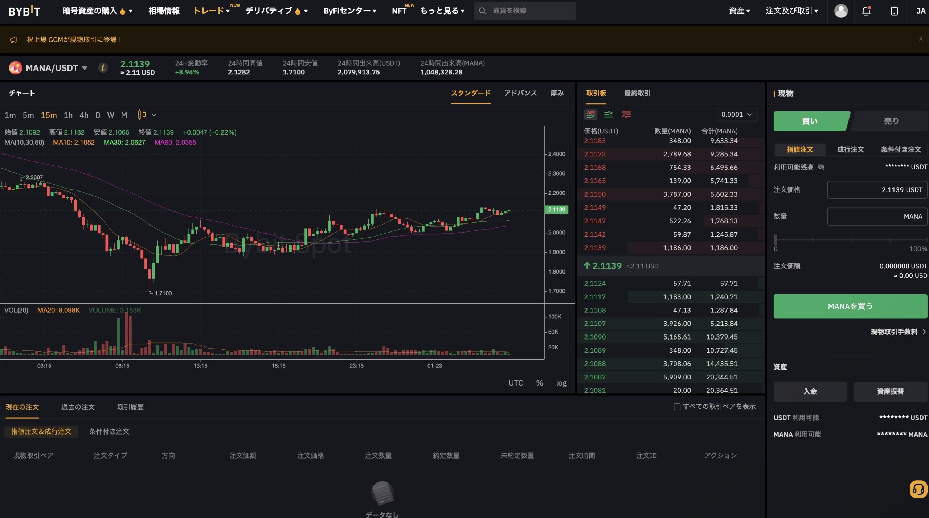The width and height of the screenshot is (929, 518).
Task: Enable すべての取引ペアを表示 checkbox
Action: point(676,407)
